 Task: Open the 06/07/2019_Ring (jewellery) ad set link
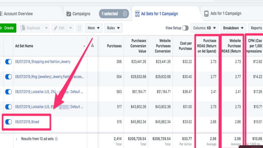click(49, 77)
